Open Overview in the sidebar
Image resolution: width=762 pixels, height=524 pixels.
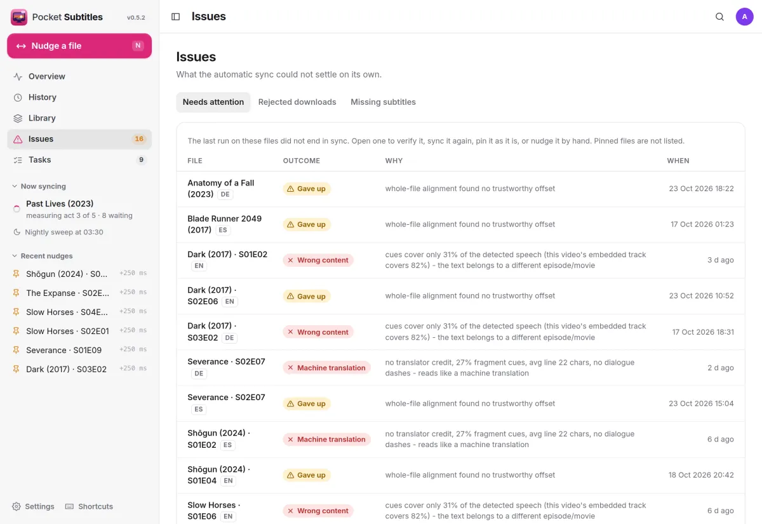coord(79,76)
